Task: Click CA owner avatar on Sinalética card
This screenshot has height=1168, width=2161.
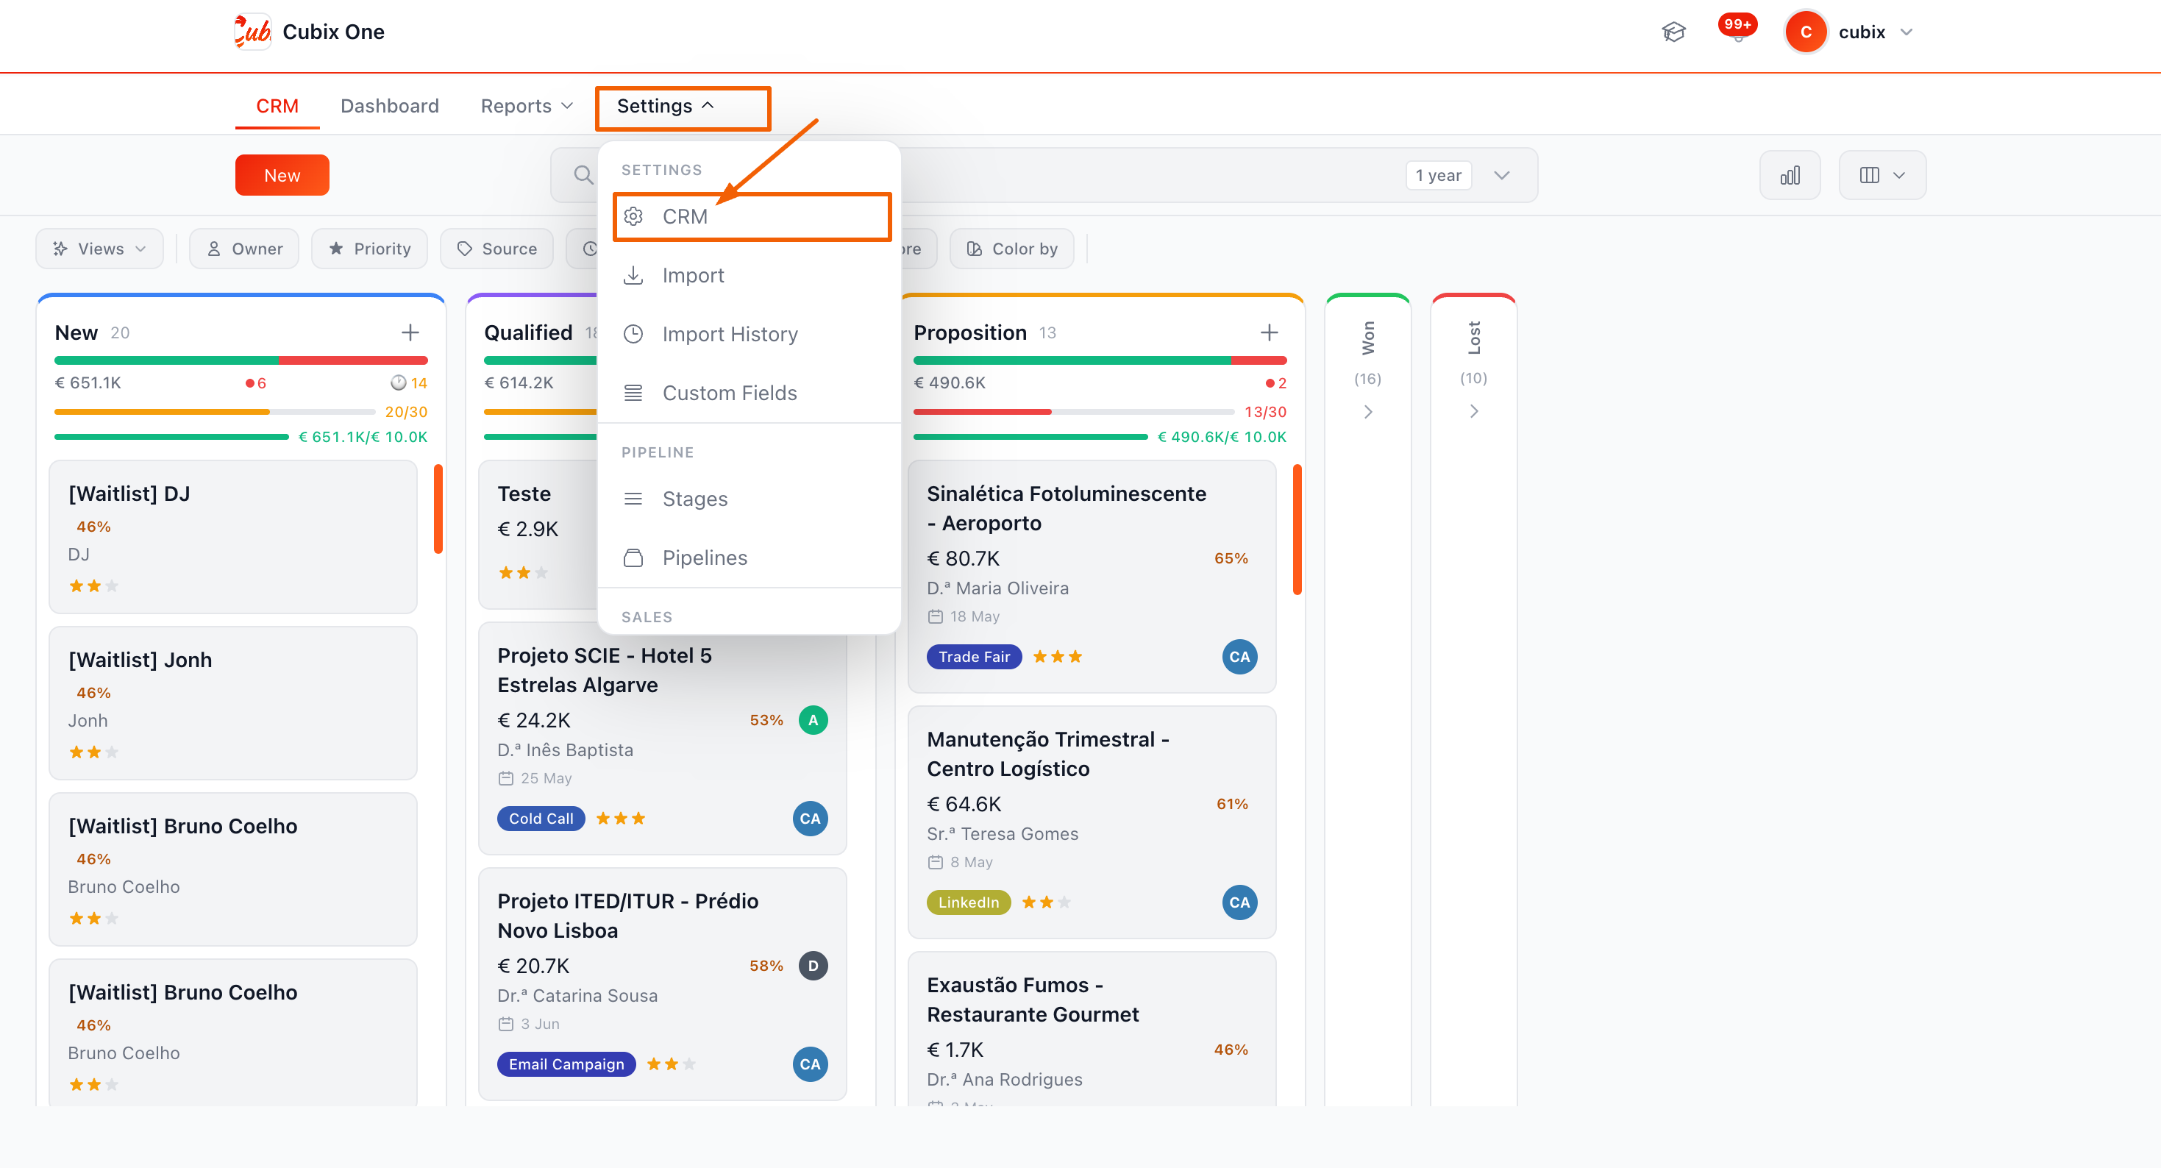Action: click(x=1239, y=656)
